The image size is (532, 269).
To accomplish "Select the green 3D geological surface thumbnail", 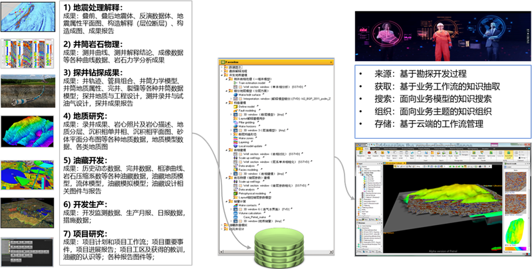I will coord(29,134).
